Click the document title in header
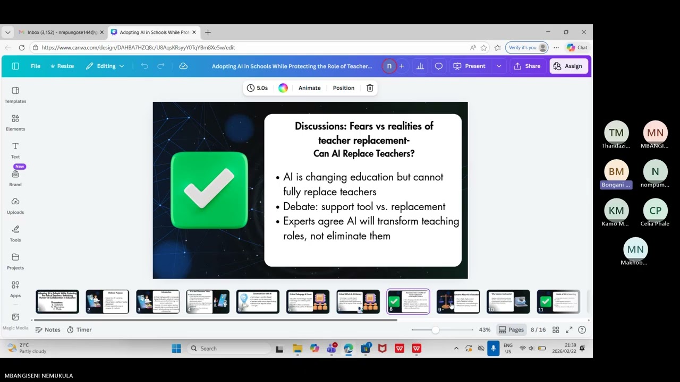This screenshot has height=382, width=680. [x=292, y=66]
